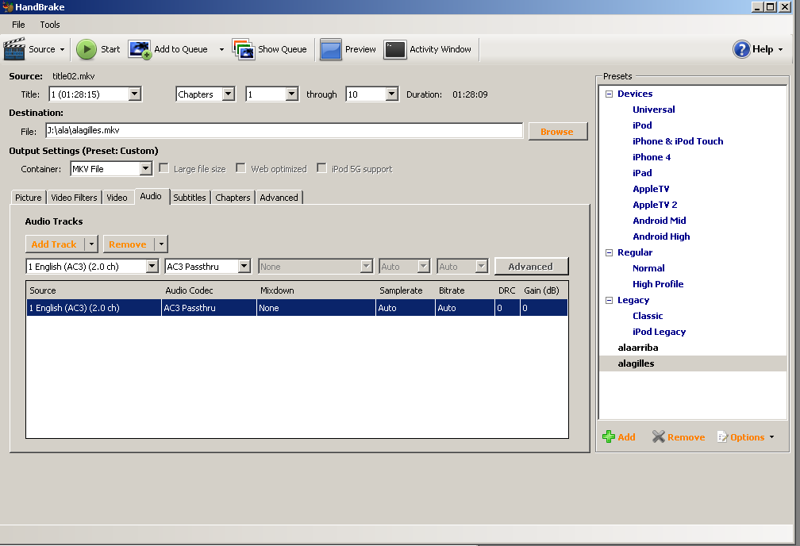Screen dimensions: 800x546
Task: Click the green Start play icon
Action: click(x=87, y=49)
